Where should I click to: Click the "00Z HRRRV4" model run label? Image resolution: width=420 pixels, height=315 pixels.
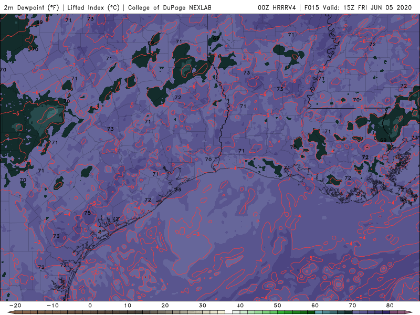[277, 7]
